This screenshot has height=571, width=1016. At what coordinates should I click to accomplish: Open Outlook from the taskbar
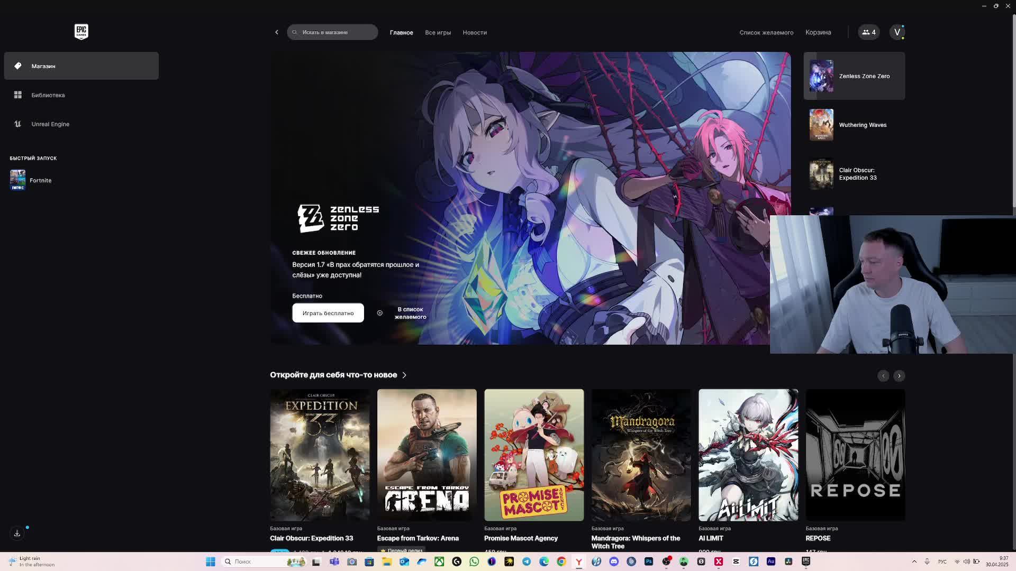tap(404, 561)
